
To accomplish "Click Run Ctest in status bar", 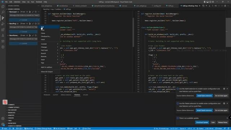I will [x=87, y=129].
